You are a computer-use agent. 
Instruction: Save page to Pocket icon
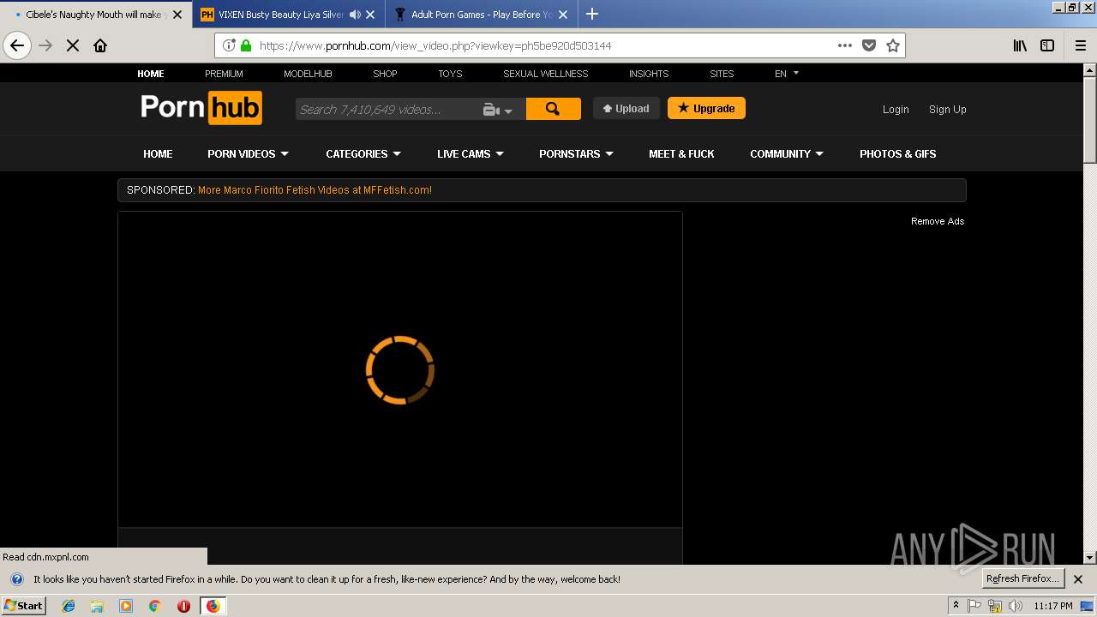[x=869, y=45]
